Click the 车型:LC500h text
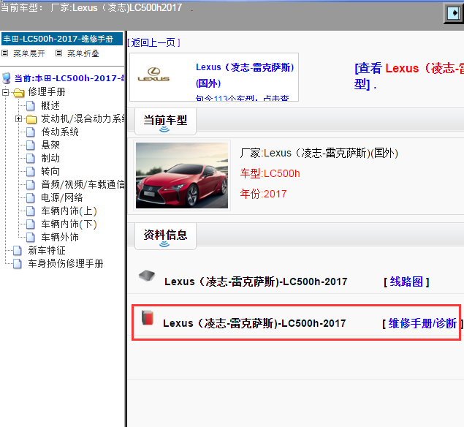Image resolution: width=464 pixels, height=427 pixels. coord(270,173)
